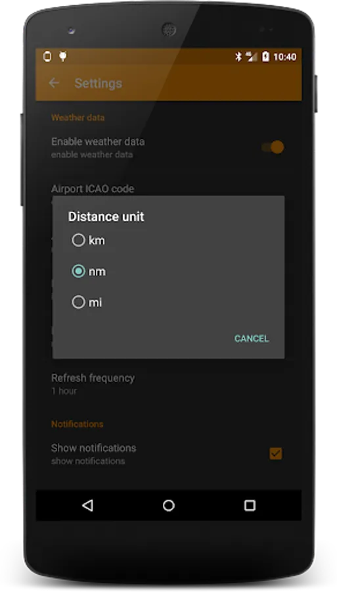Tap the Bluetooth status bar icon

click(238, 57)
